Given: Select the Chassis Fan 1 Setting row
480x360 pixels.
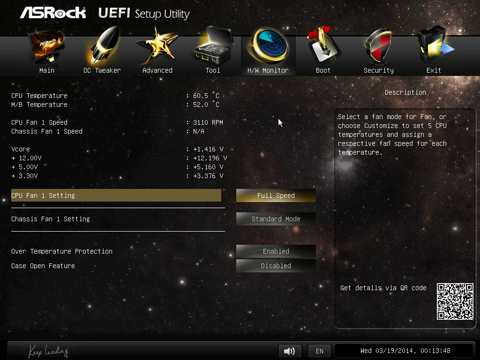Looking at the screenshot, I should point(116,219).
